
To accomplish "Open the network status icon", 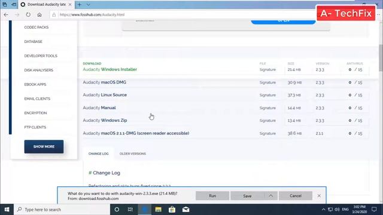I will [330, 210].
